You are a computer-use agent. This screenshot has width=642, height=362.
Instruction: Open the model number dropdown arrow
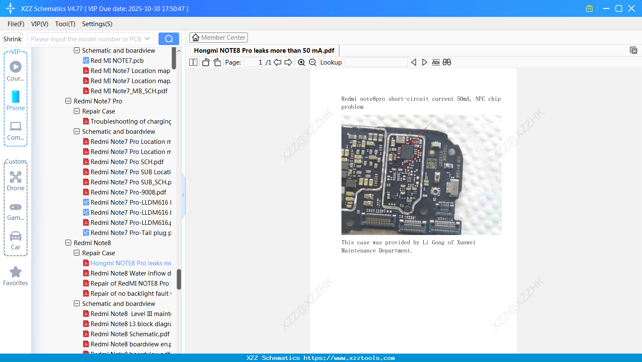point(147,39)
